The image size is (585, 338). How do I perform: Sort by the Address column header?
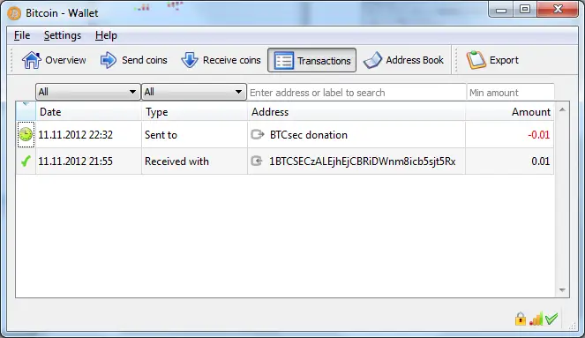point(356,111)
